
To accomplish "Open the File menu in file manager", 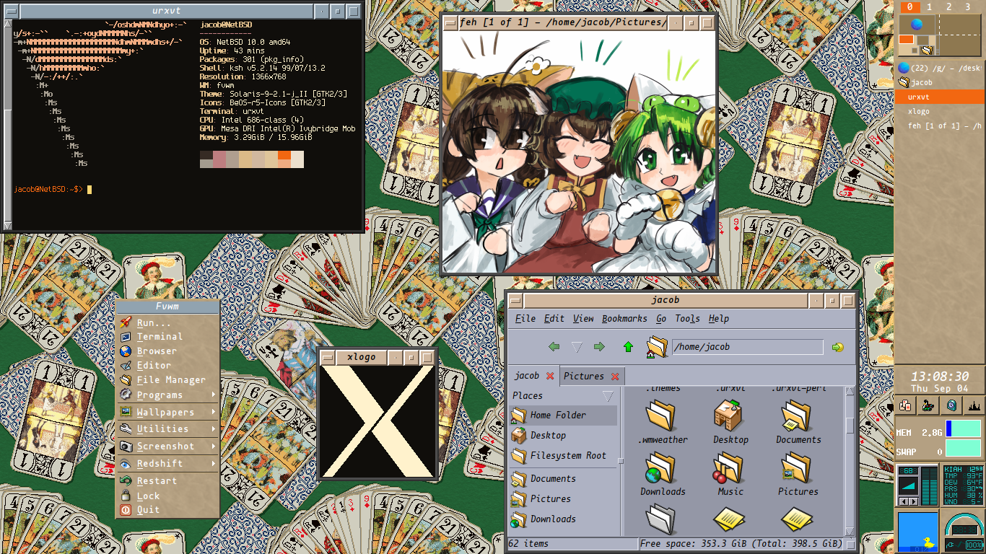I will coord(525,318).
